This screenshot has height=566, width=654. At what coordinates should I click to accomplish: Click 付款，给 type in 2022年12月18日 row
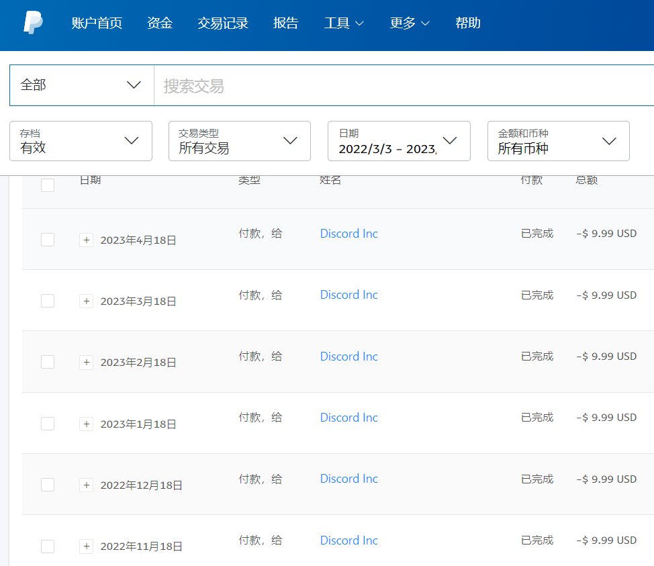(x=261, y=479)
